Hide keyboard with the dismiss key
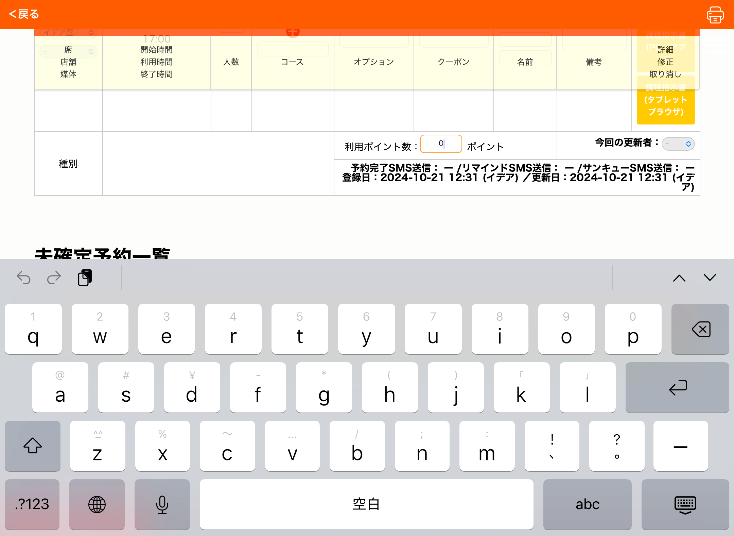The image size is (734, 536). [x=685, y=504]
